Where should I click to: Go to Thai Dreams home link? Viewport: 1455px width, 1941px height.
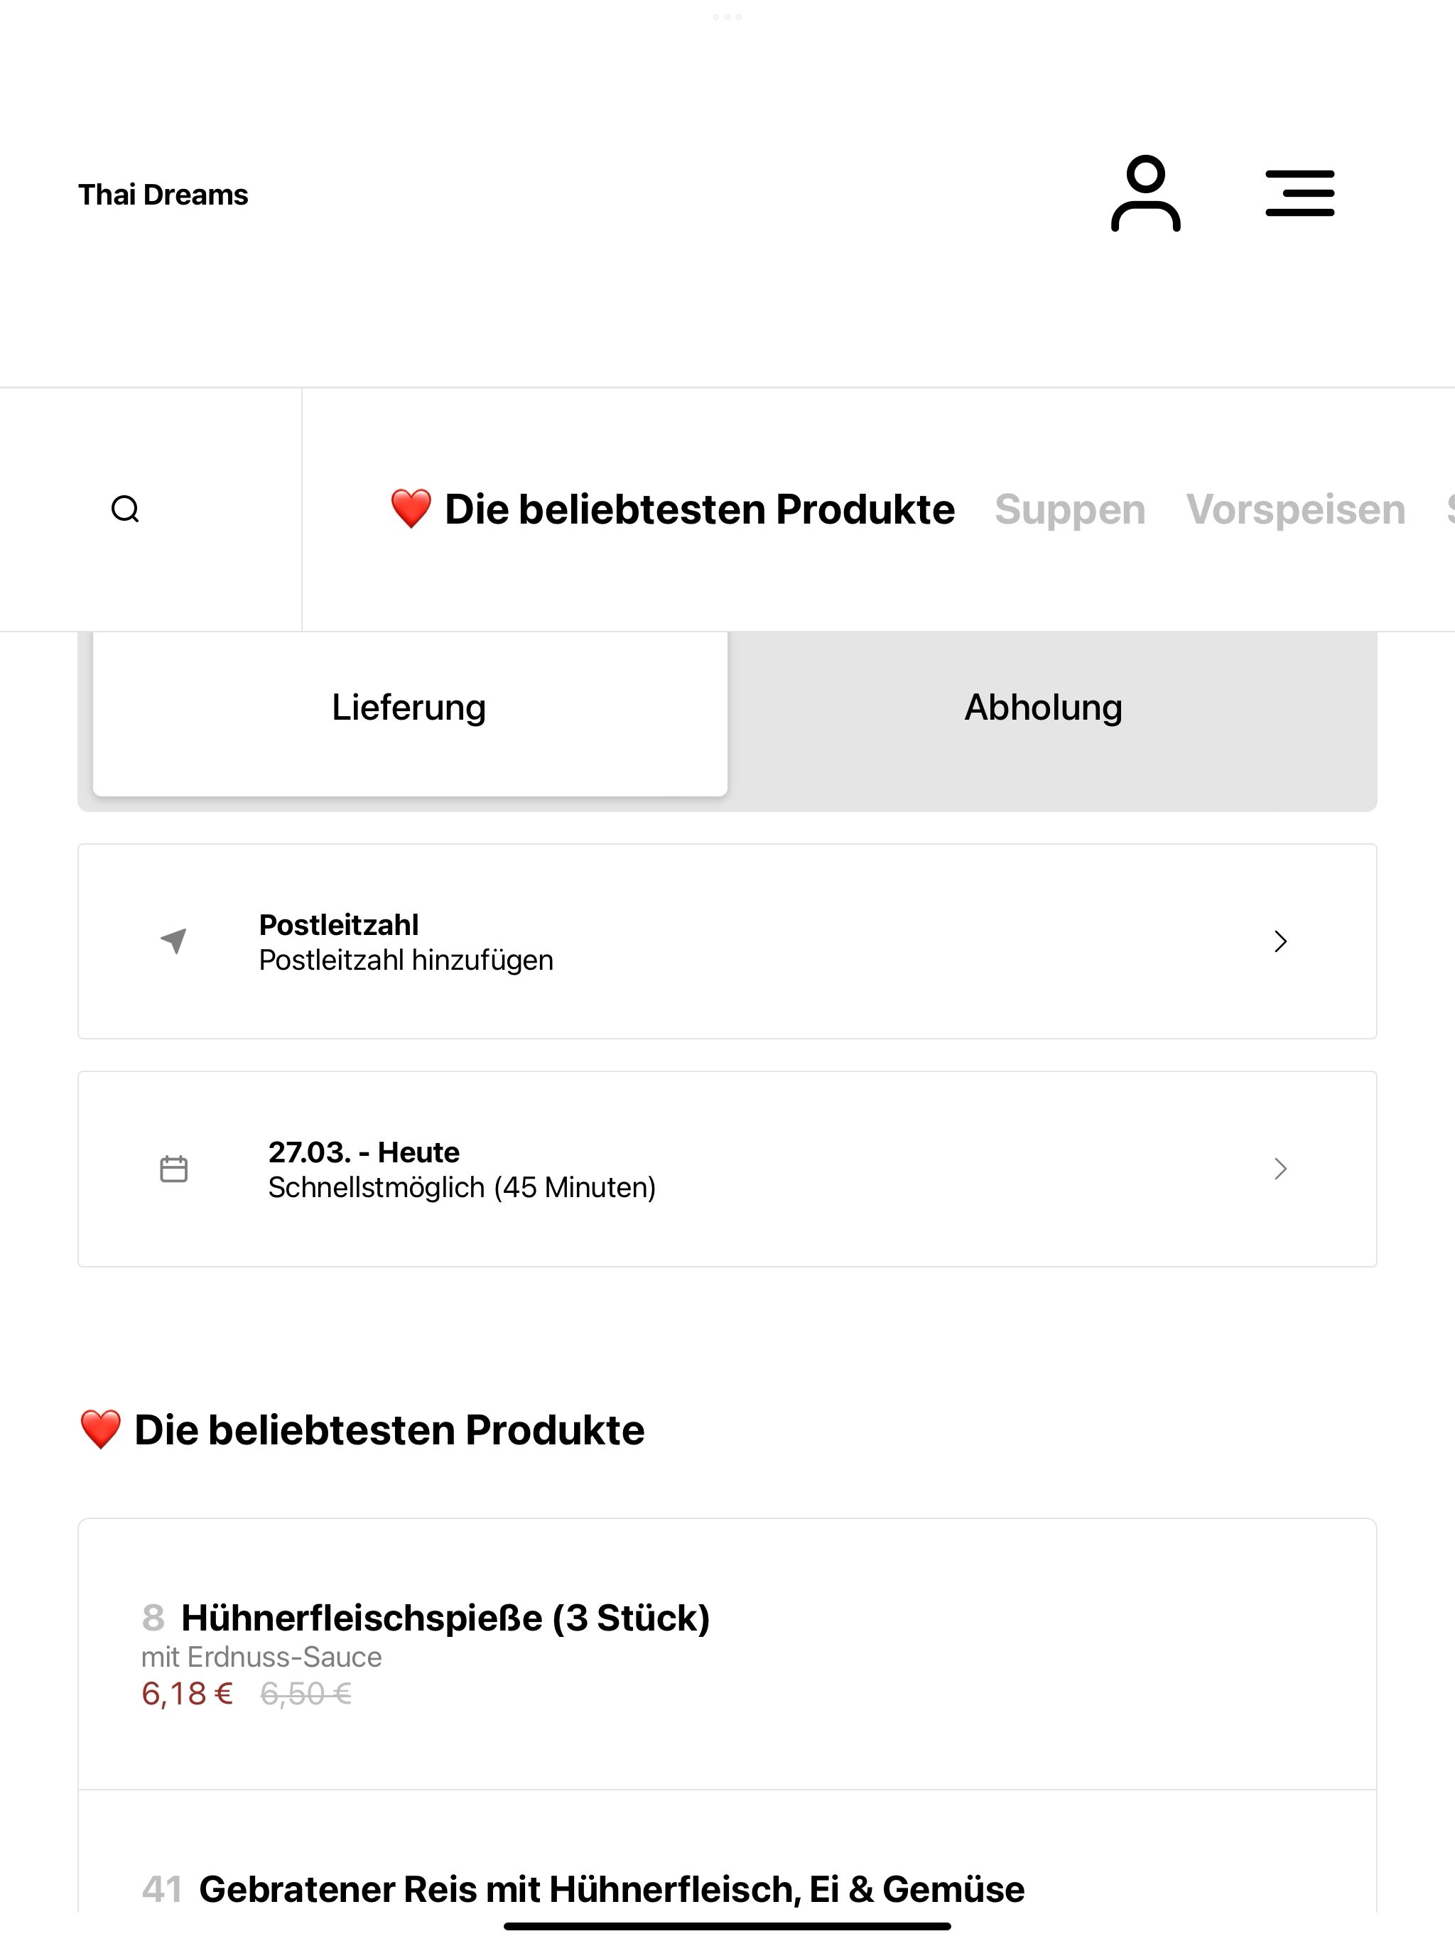[x=163, y=194]
